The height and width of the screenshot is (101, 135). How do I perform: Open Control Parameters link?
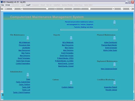coord(23,64)
